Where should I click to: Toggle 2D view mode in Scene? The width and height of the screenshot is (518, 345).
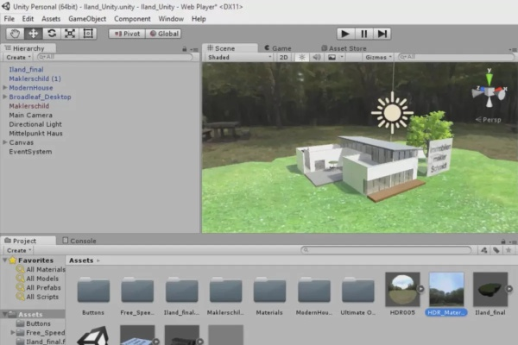pos(284,58)
